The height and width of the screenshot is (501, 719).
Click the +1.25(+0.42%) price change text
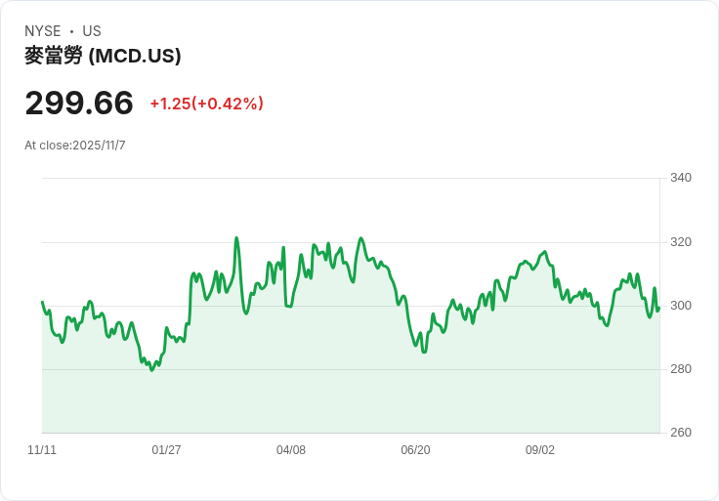pos(207,104)
